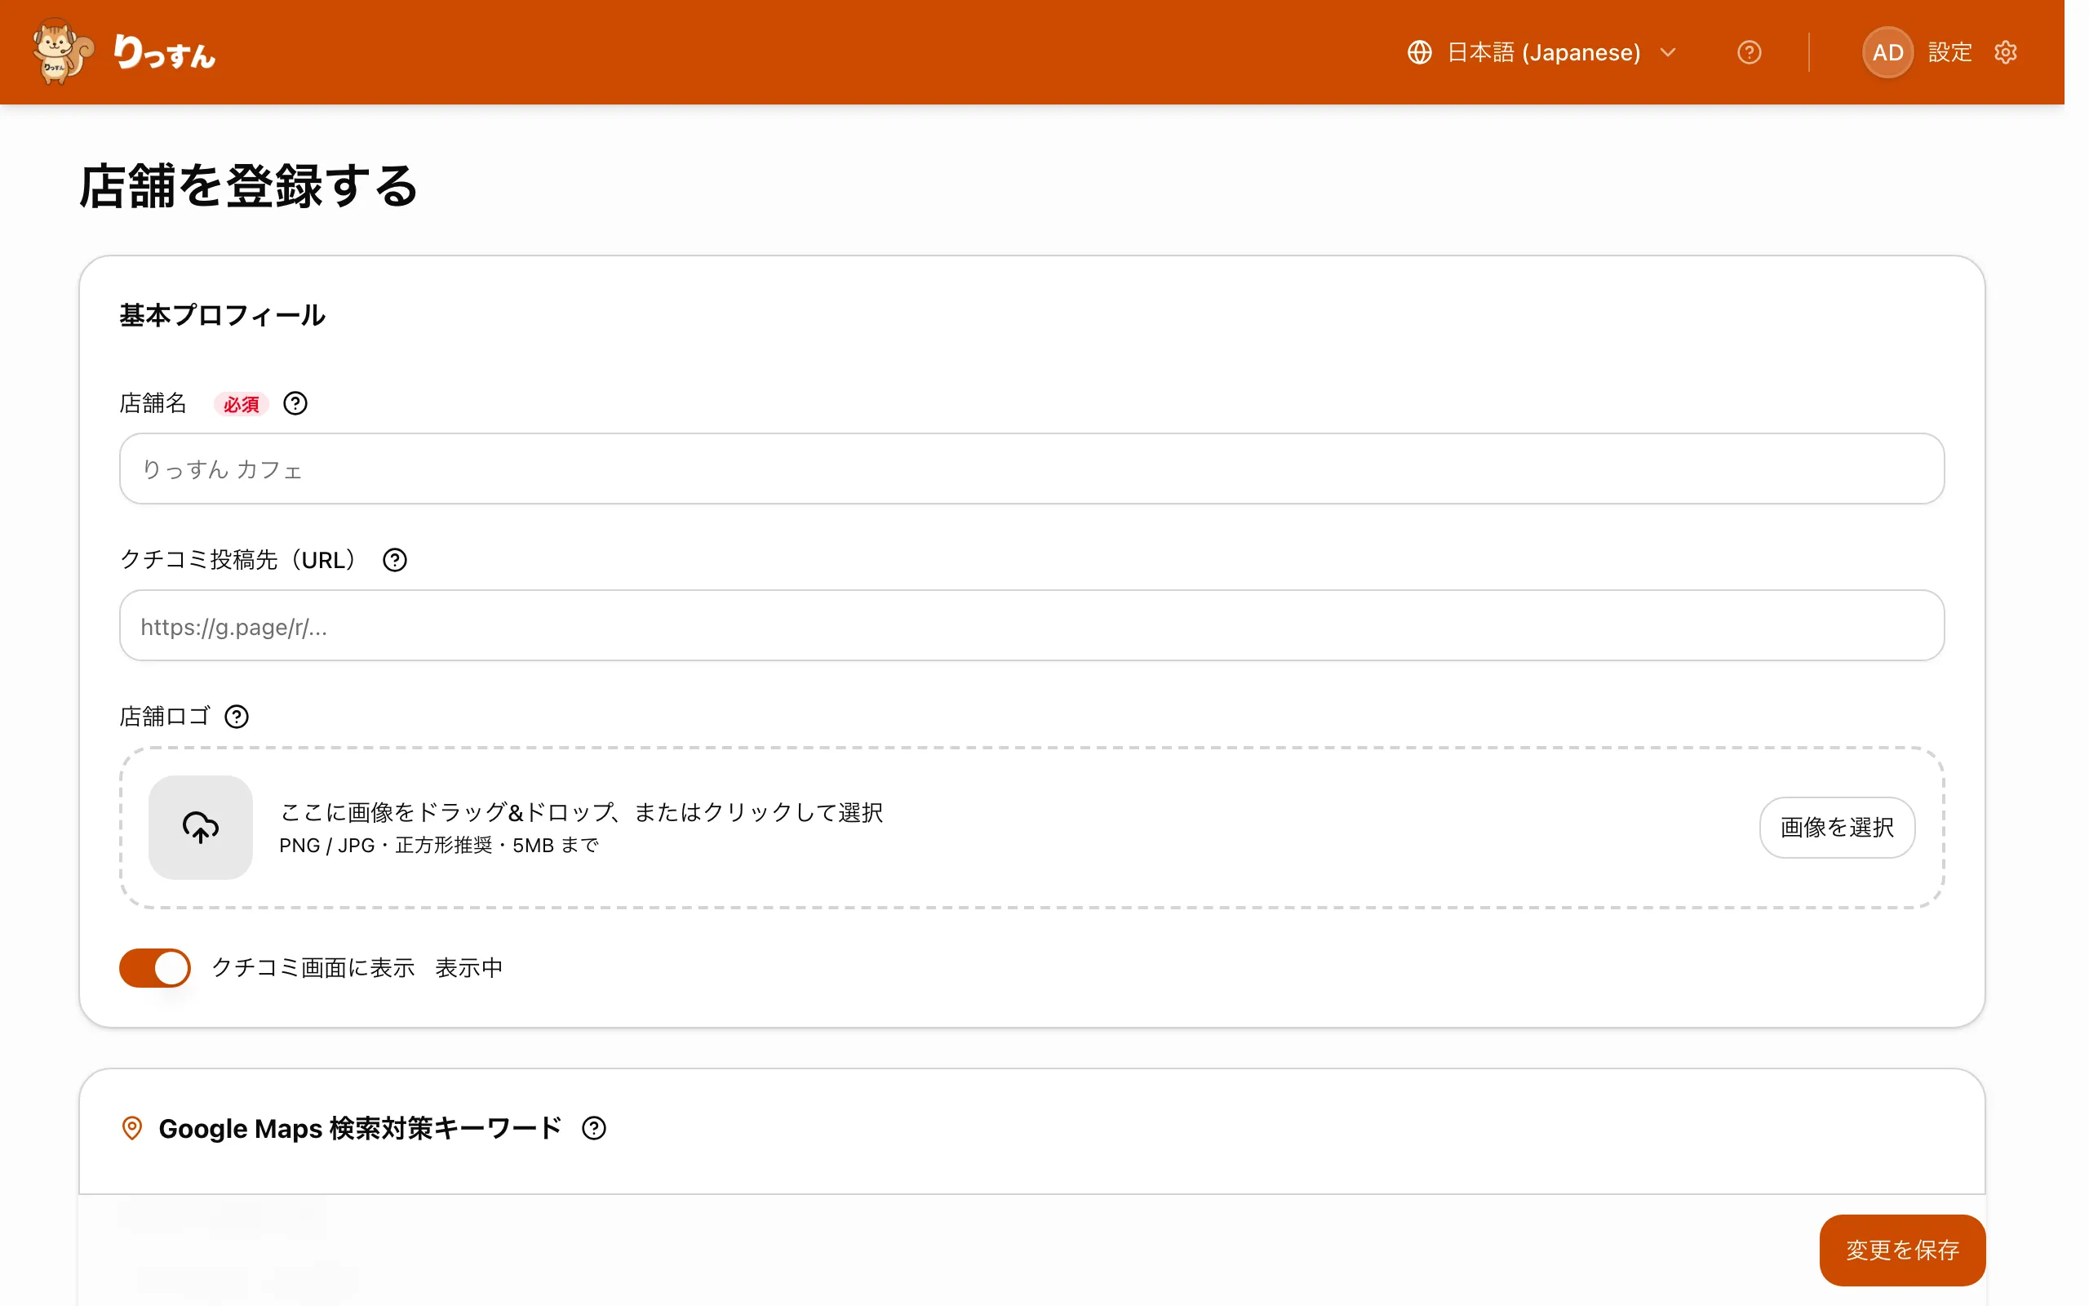Show help for クチコミ投稿先 (URL)
2089x1306 pixels.
pos(394,561)
